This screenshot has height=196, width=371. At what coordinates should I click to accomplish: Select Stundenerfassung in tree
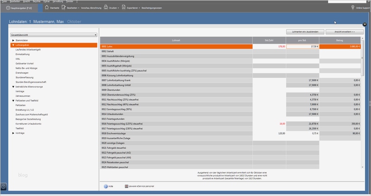[25, 77]
